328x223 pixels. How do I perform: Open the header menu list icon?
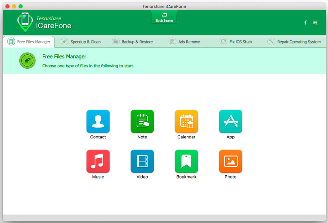click(315, 23)
